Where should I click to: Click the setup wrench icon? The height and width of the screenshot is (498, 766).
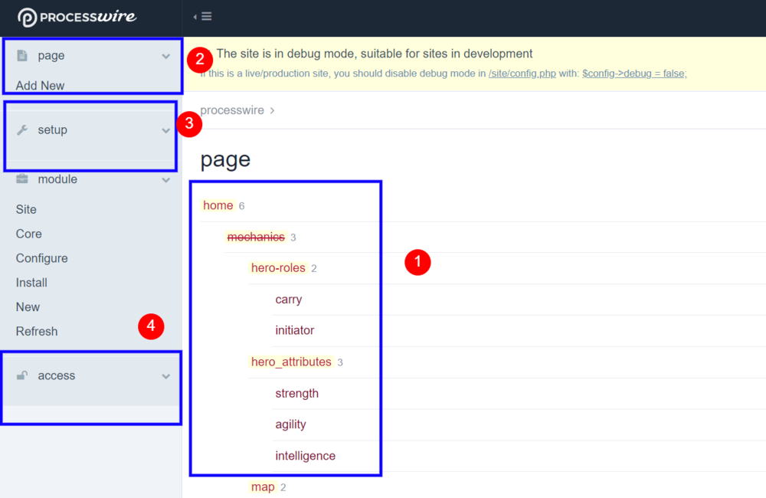(22, 130)
